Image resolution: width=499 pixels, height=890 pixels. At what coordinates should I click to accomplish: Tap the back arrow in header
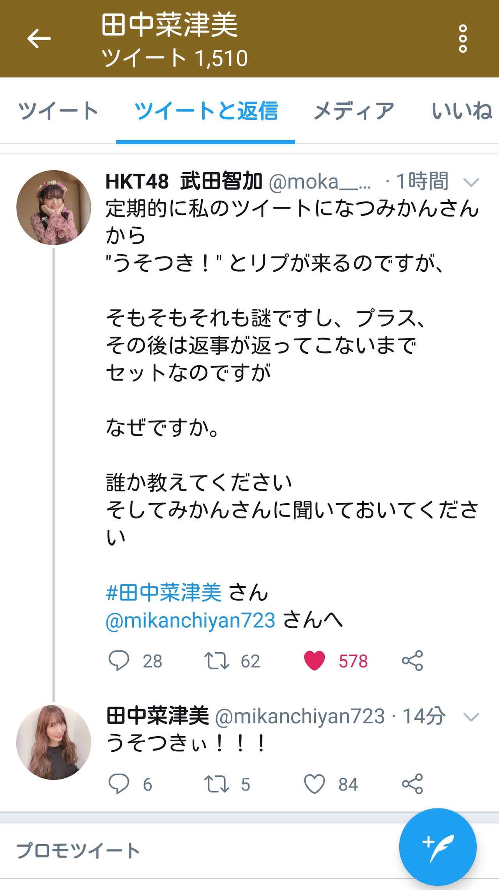pyautogui.click(x=39, y=39)
